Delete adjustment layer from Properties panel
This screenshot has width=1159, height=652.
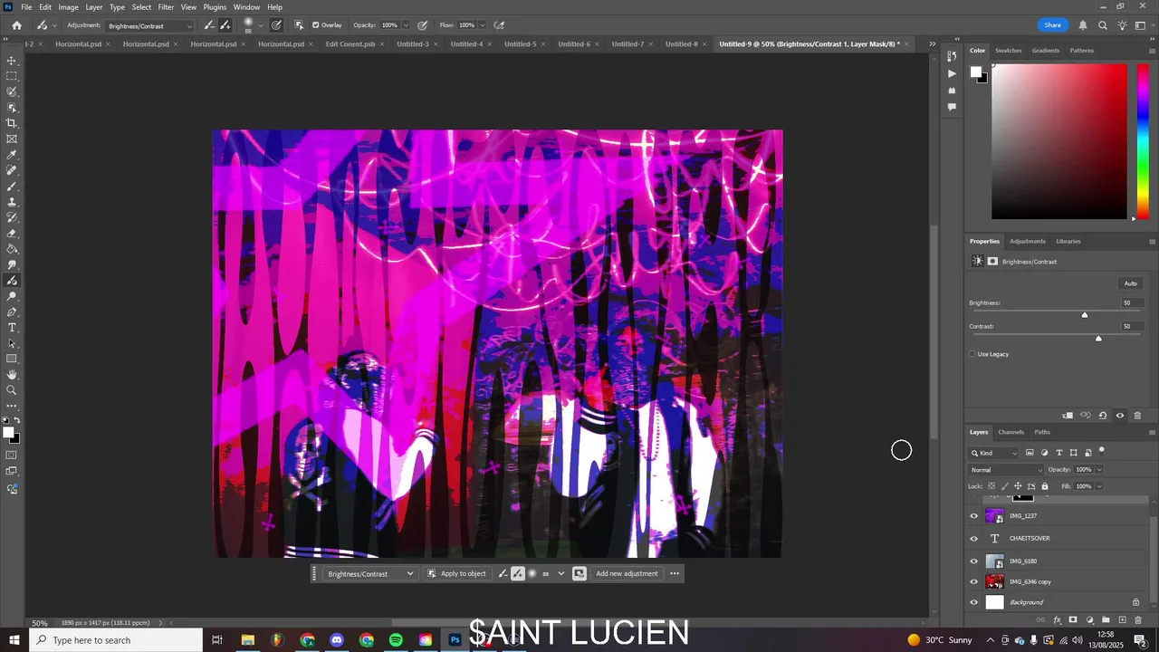coord(1138,416)
